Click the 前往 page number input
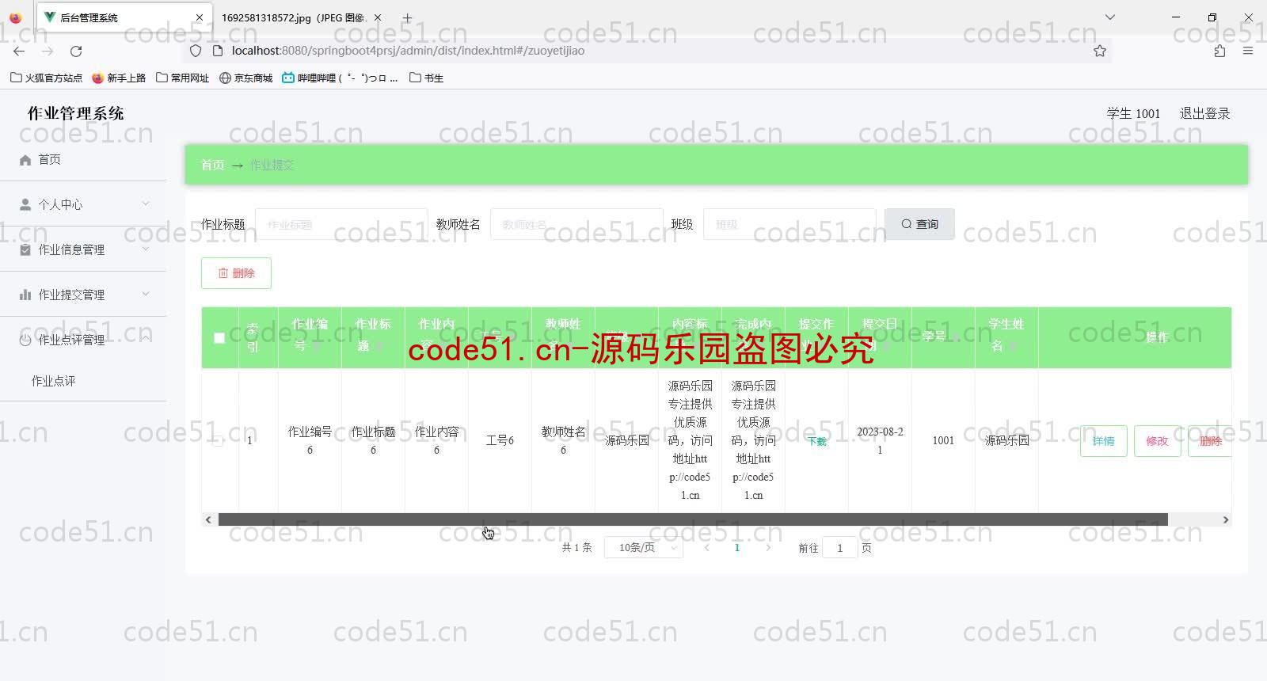1267x681 pixels. (840, 547)
